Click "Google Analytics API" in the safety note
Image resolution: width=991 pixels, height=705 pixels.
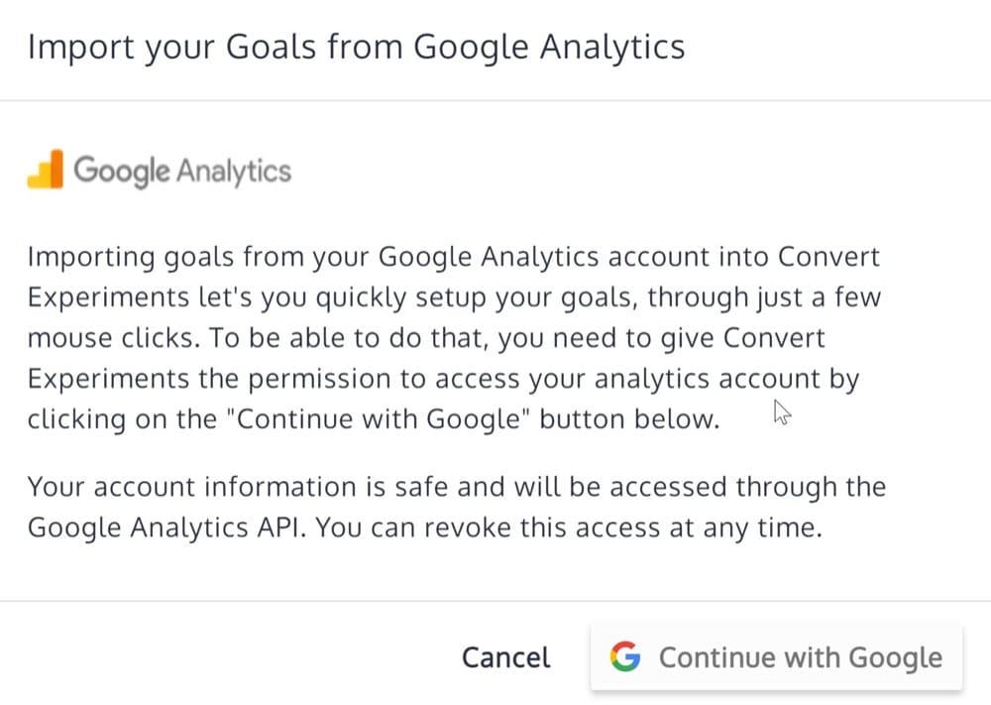(166, 528)
